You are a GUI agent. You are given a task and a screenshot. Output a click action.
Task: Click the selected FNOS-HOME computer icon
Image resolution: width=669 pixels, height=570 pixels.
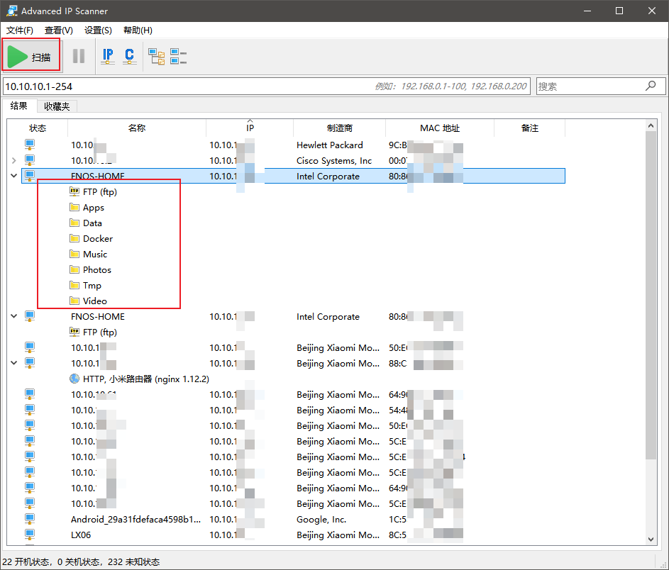29,175
